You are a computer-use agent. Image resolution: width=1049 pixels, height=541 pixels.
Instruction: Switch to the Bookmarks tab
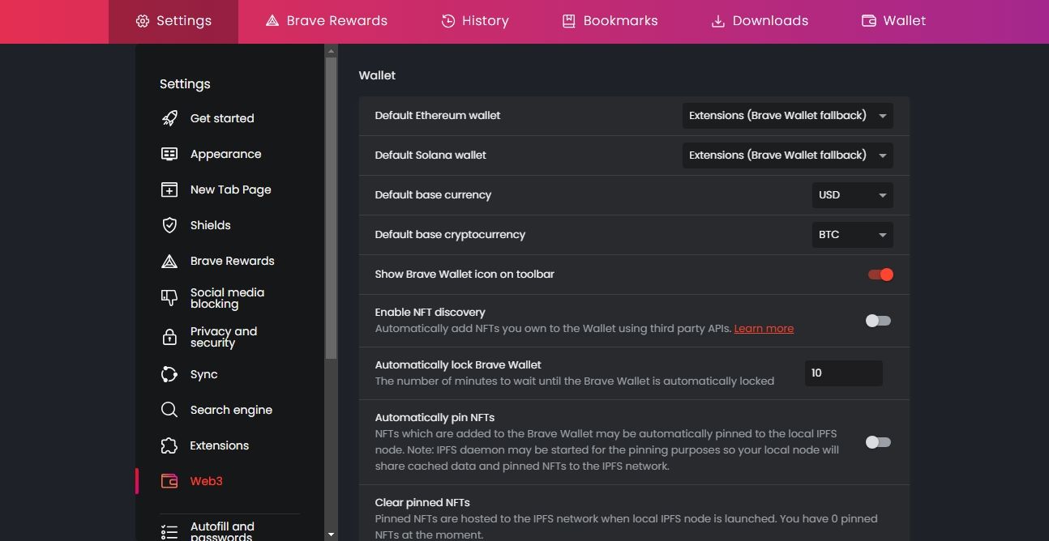[610, 20]
